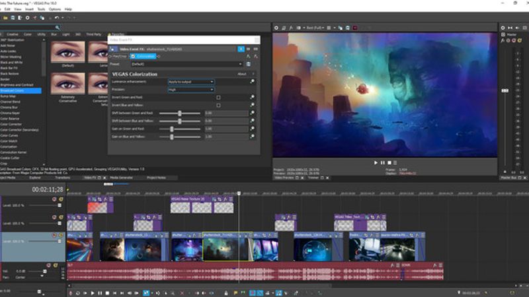Switch to the Blur FX category tab

coord(54,34)
